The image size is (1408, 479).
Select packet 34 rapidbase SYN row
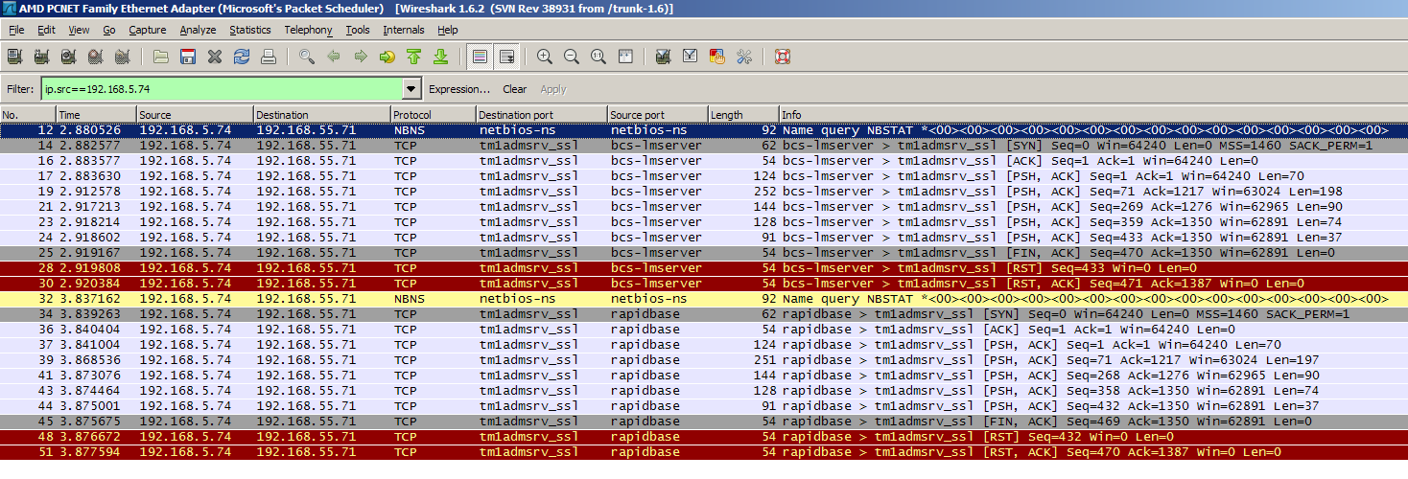(704, 314)
